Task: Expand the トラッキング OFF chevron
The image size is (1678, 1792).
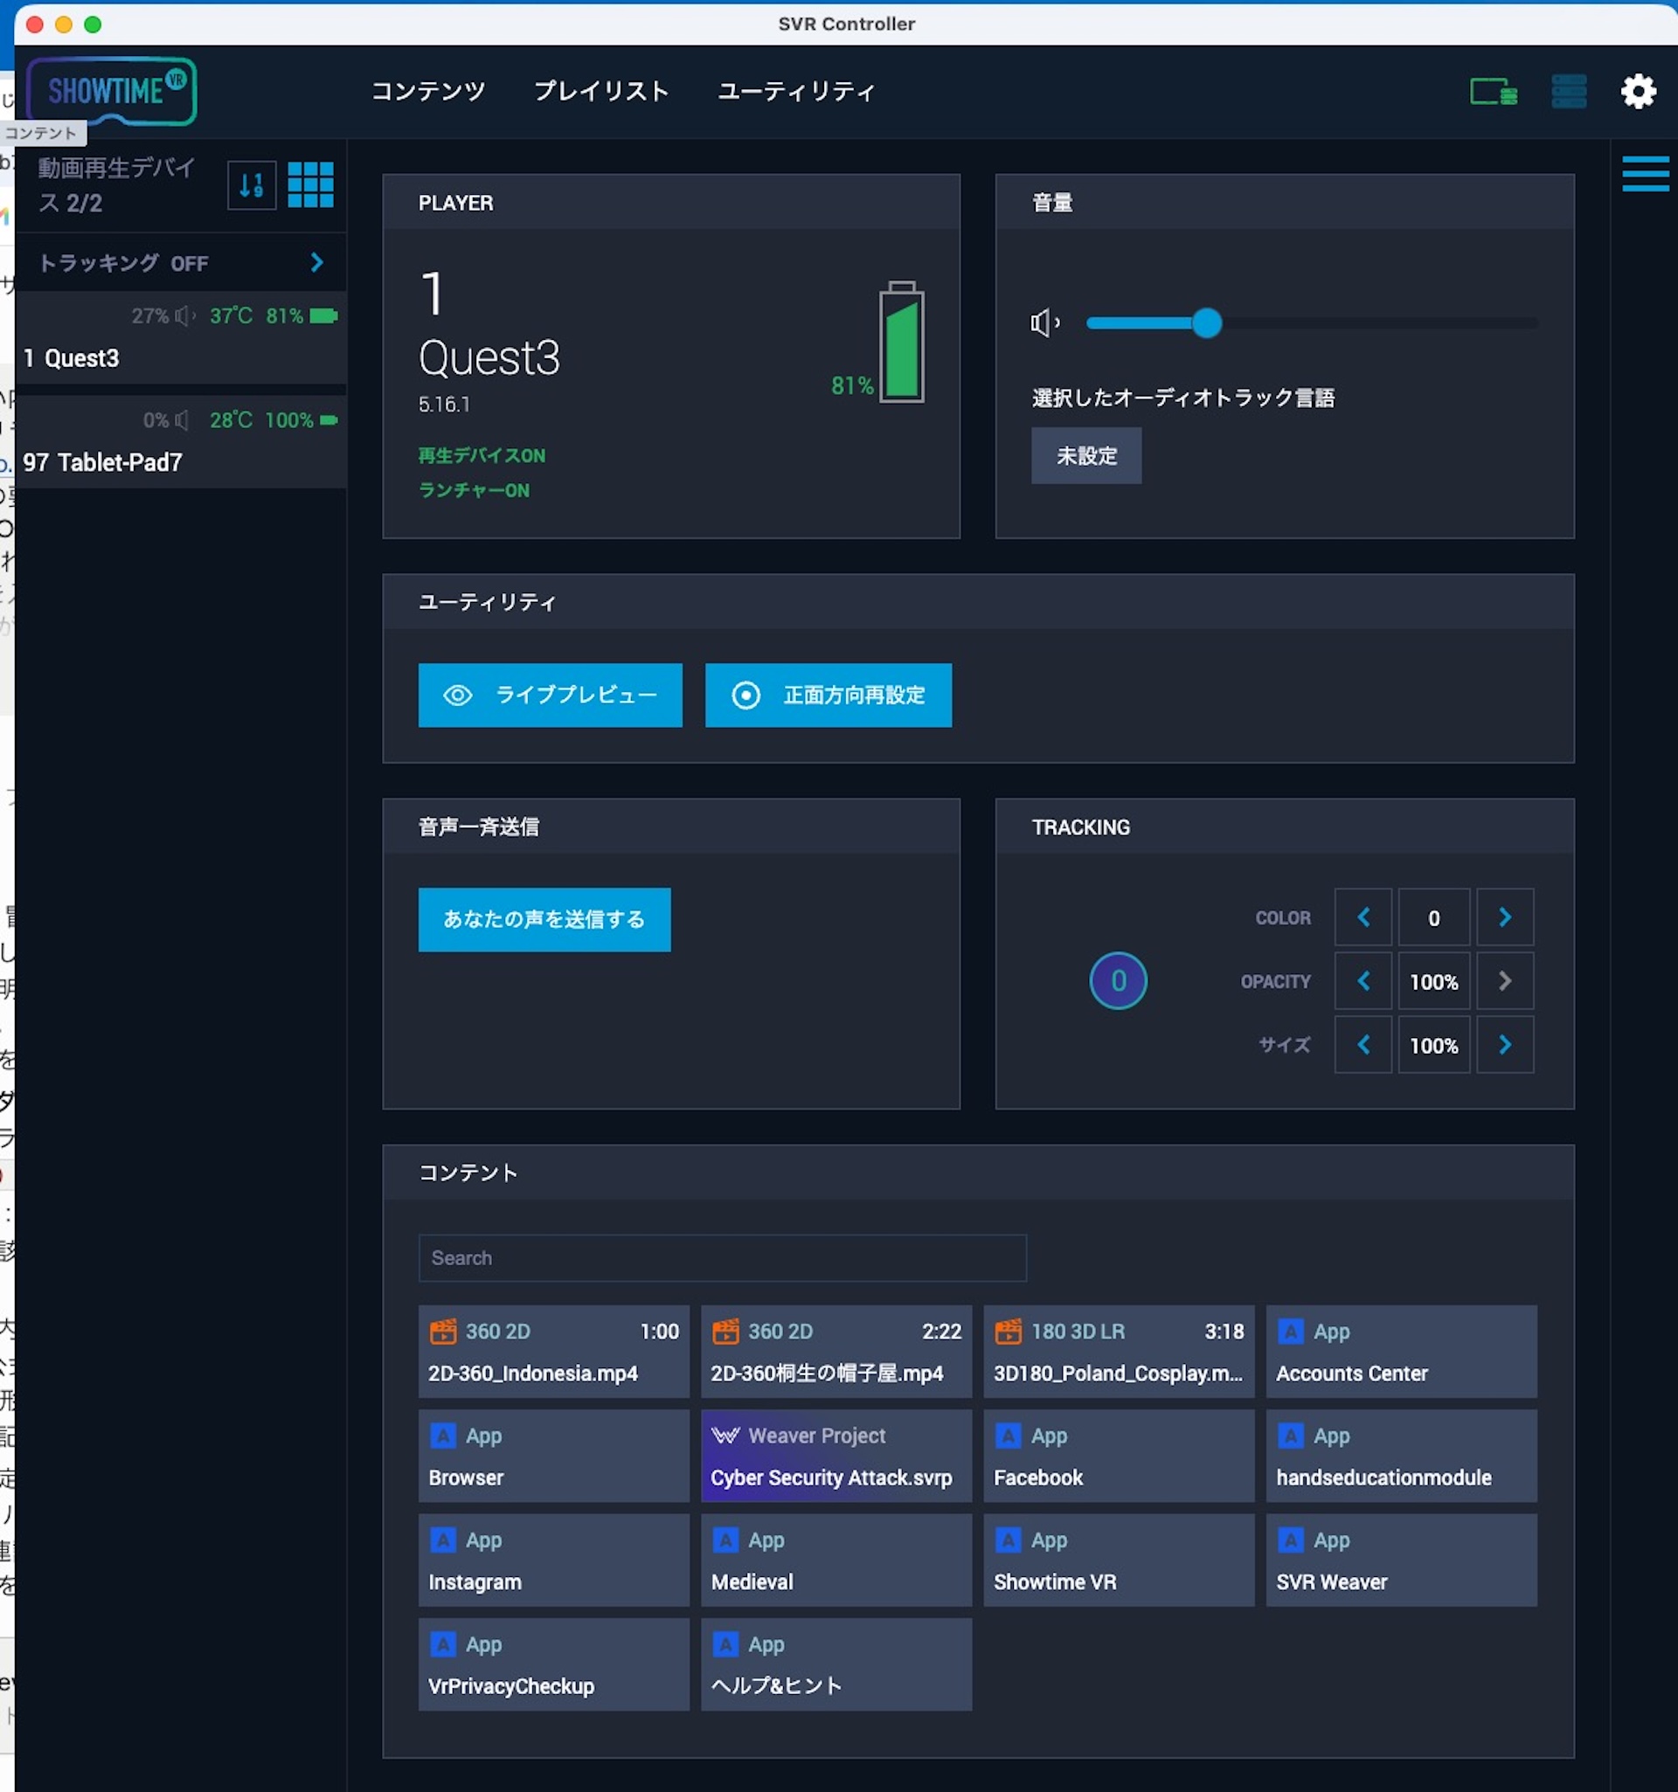Action: point(316,262)
